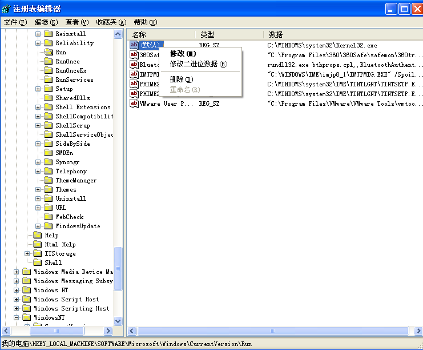Expand the Setup key
The image size is (423, 350).
click(x=38, y=89)
